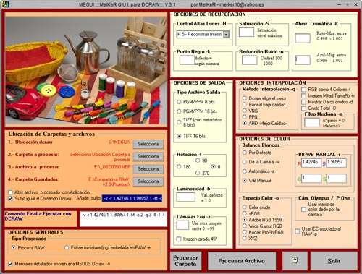Enable Imagen Mitad Tamaño -h checkbox
Image resolution: width=362 pixels, height=274 pixels.
point(303,96)
